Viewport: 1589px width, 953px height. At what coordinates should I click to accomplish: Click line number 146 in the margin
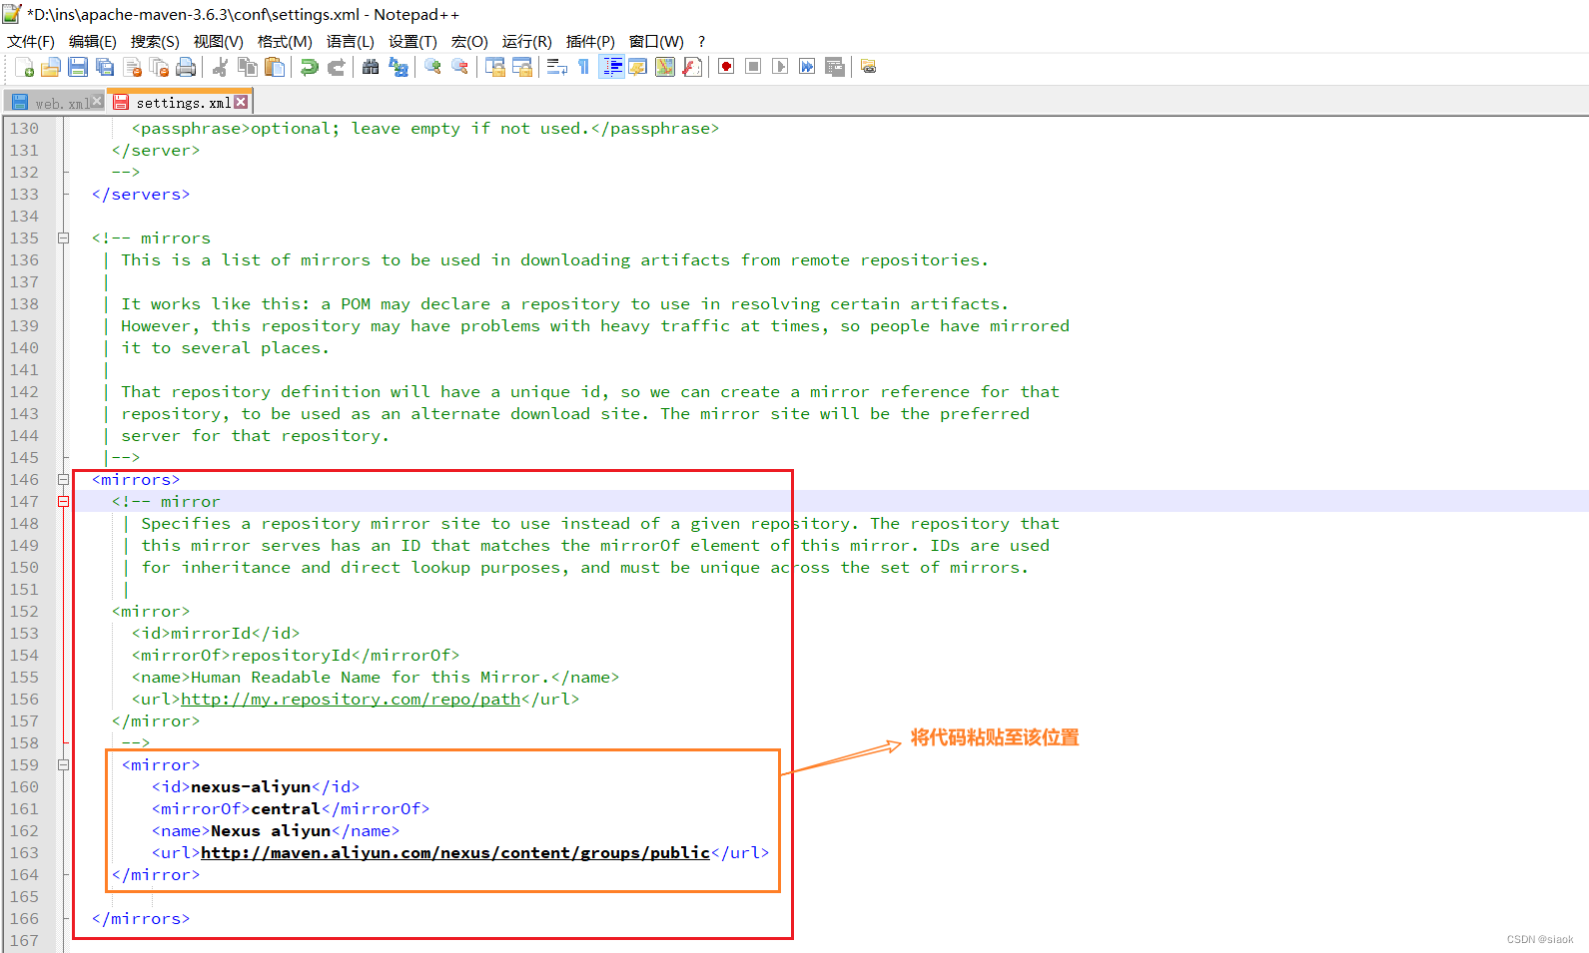tap(24, 480)
